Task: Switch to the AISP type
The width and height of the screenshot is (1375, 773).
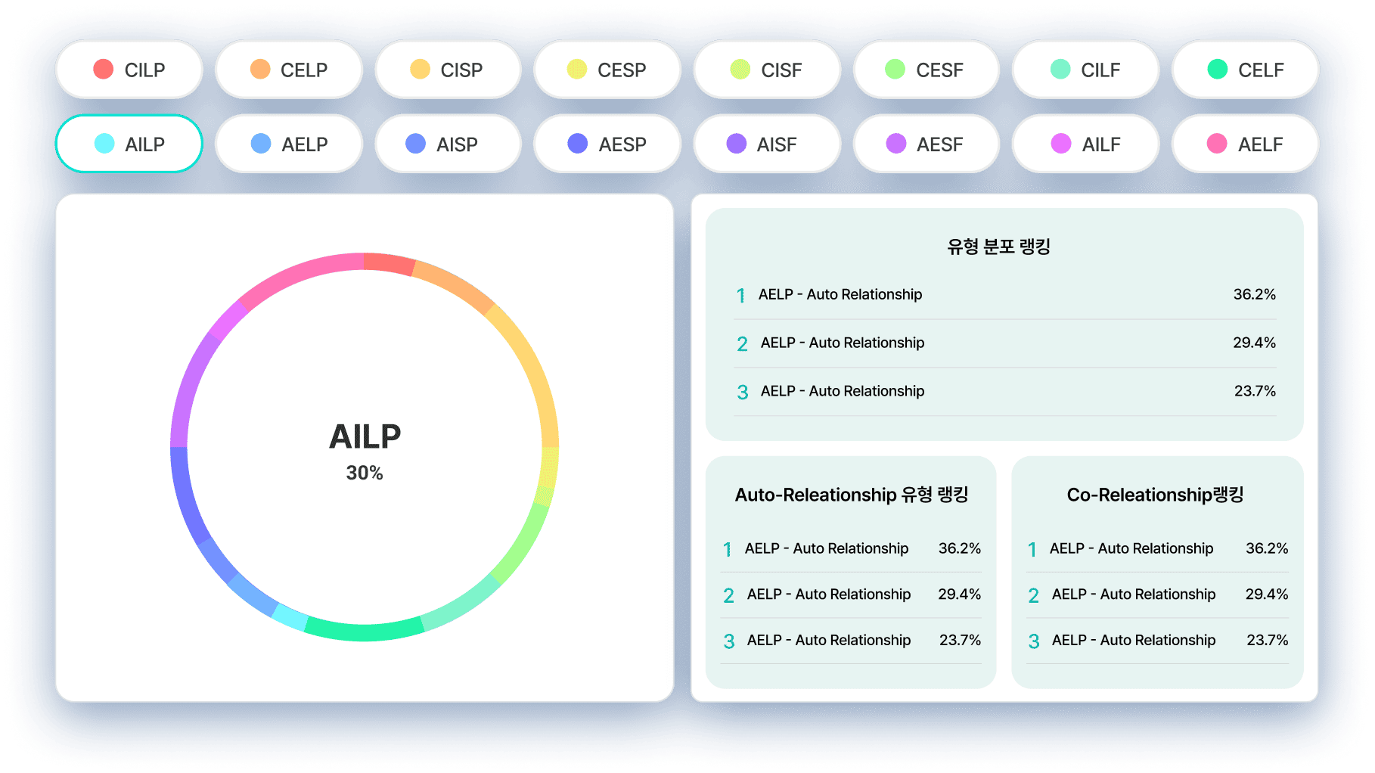Action: [448, 144]
